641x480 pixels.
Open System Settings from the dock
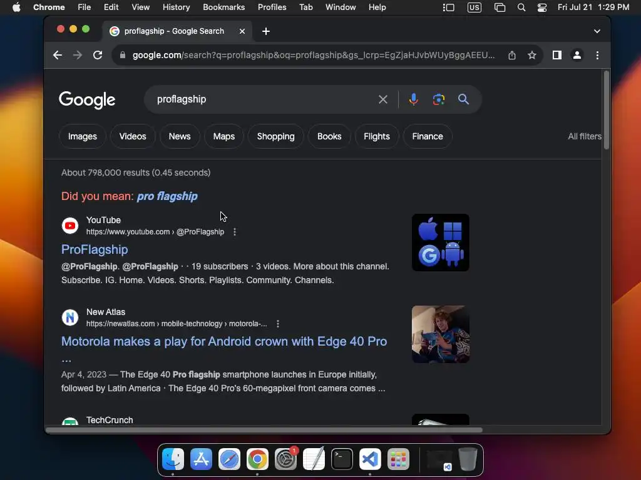(285, 459)
